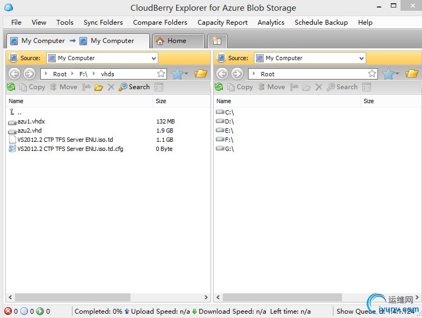Image resolution: width=422 pixels, height=318 pixels.
Task: Select the D:\ drive in right pane
Action: tap(225, 121)
